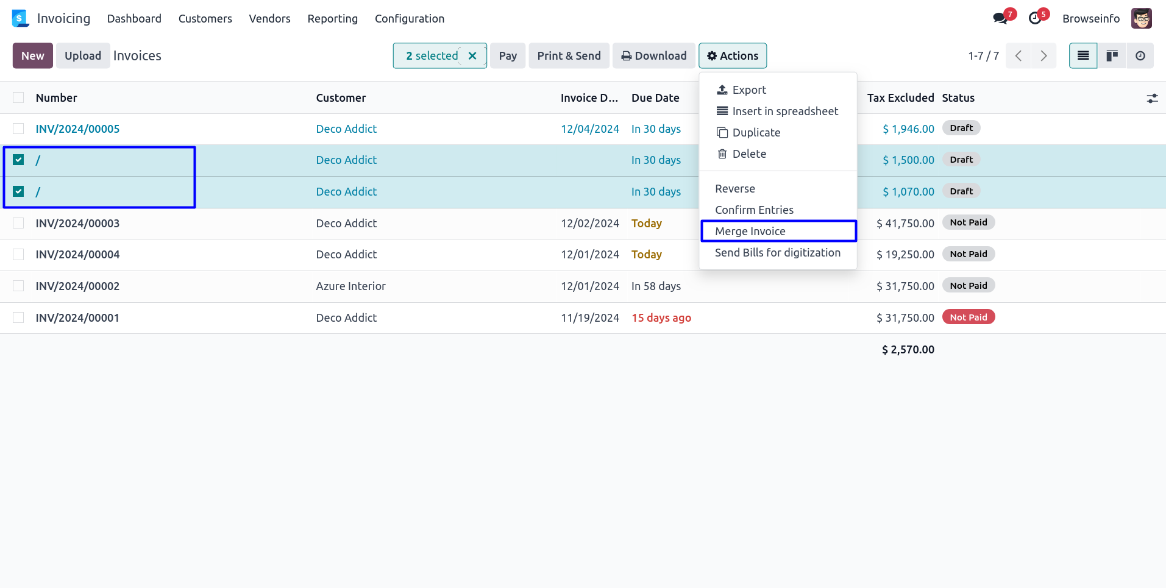Clear selection with the X icon
Image resolution: width=1166 pixels, height=588 pixels.
coord(472,56)
